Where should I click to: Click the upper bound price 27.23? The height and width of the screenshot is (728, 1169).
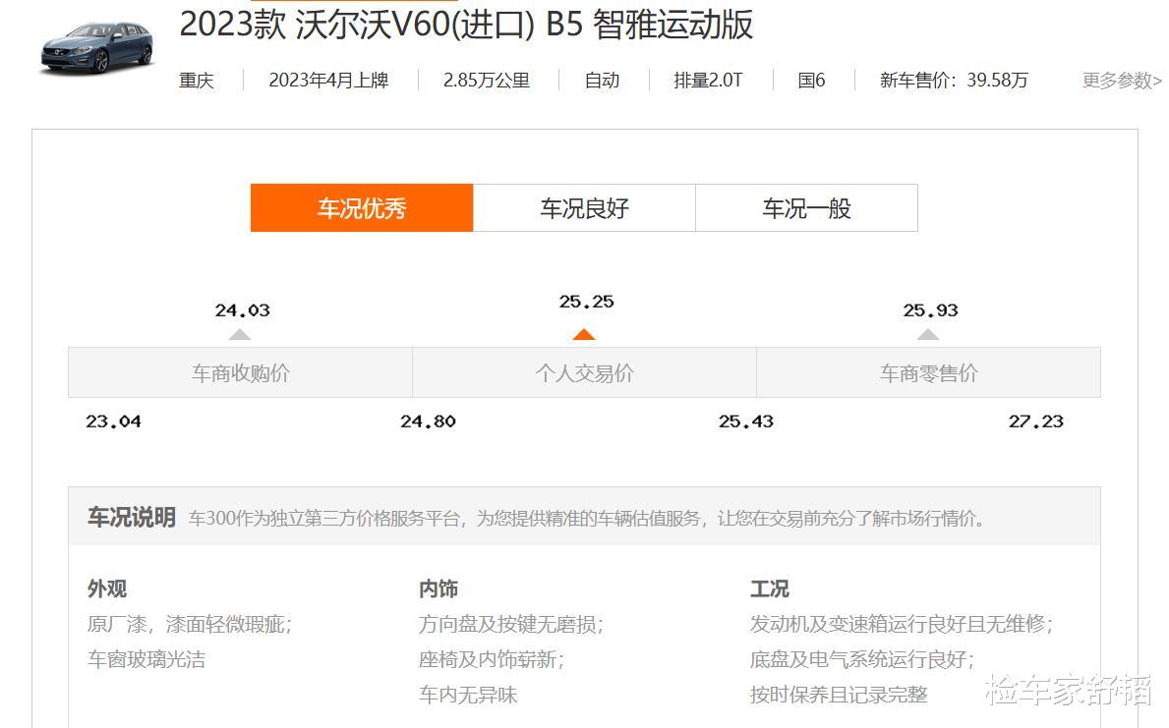tap(1036, 421)
